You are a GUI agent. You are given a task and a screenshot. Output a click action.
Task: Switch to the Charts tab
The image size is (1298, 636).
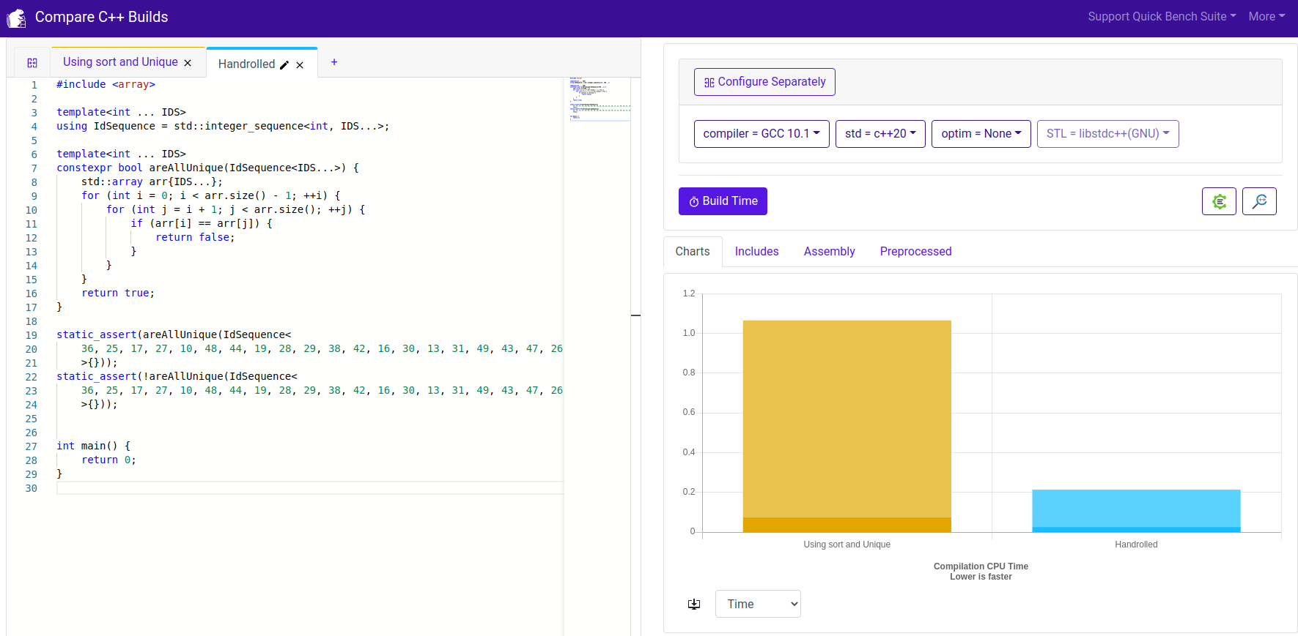click(x=693, y=252)
